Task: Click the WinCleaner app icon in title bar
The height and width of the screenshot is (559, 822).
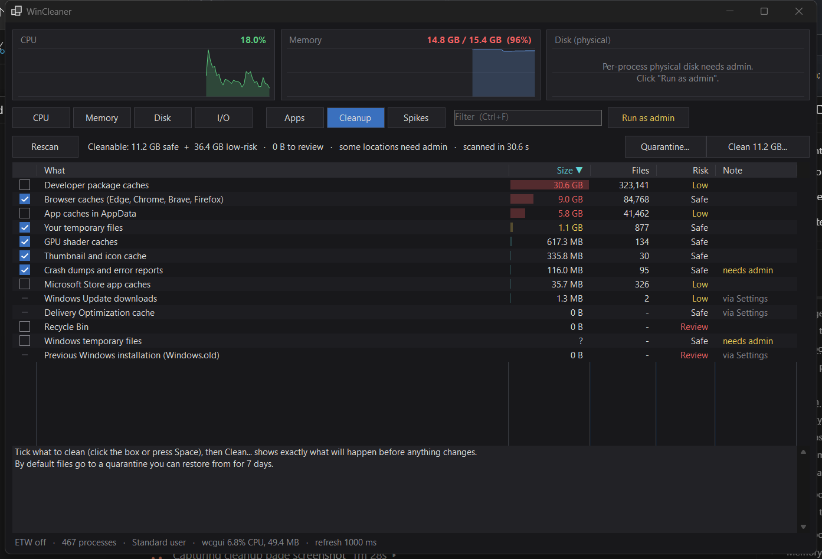Action: (x=16, y=11)
